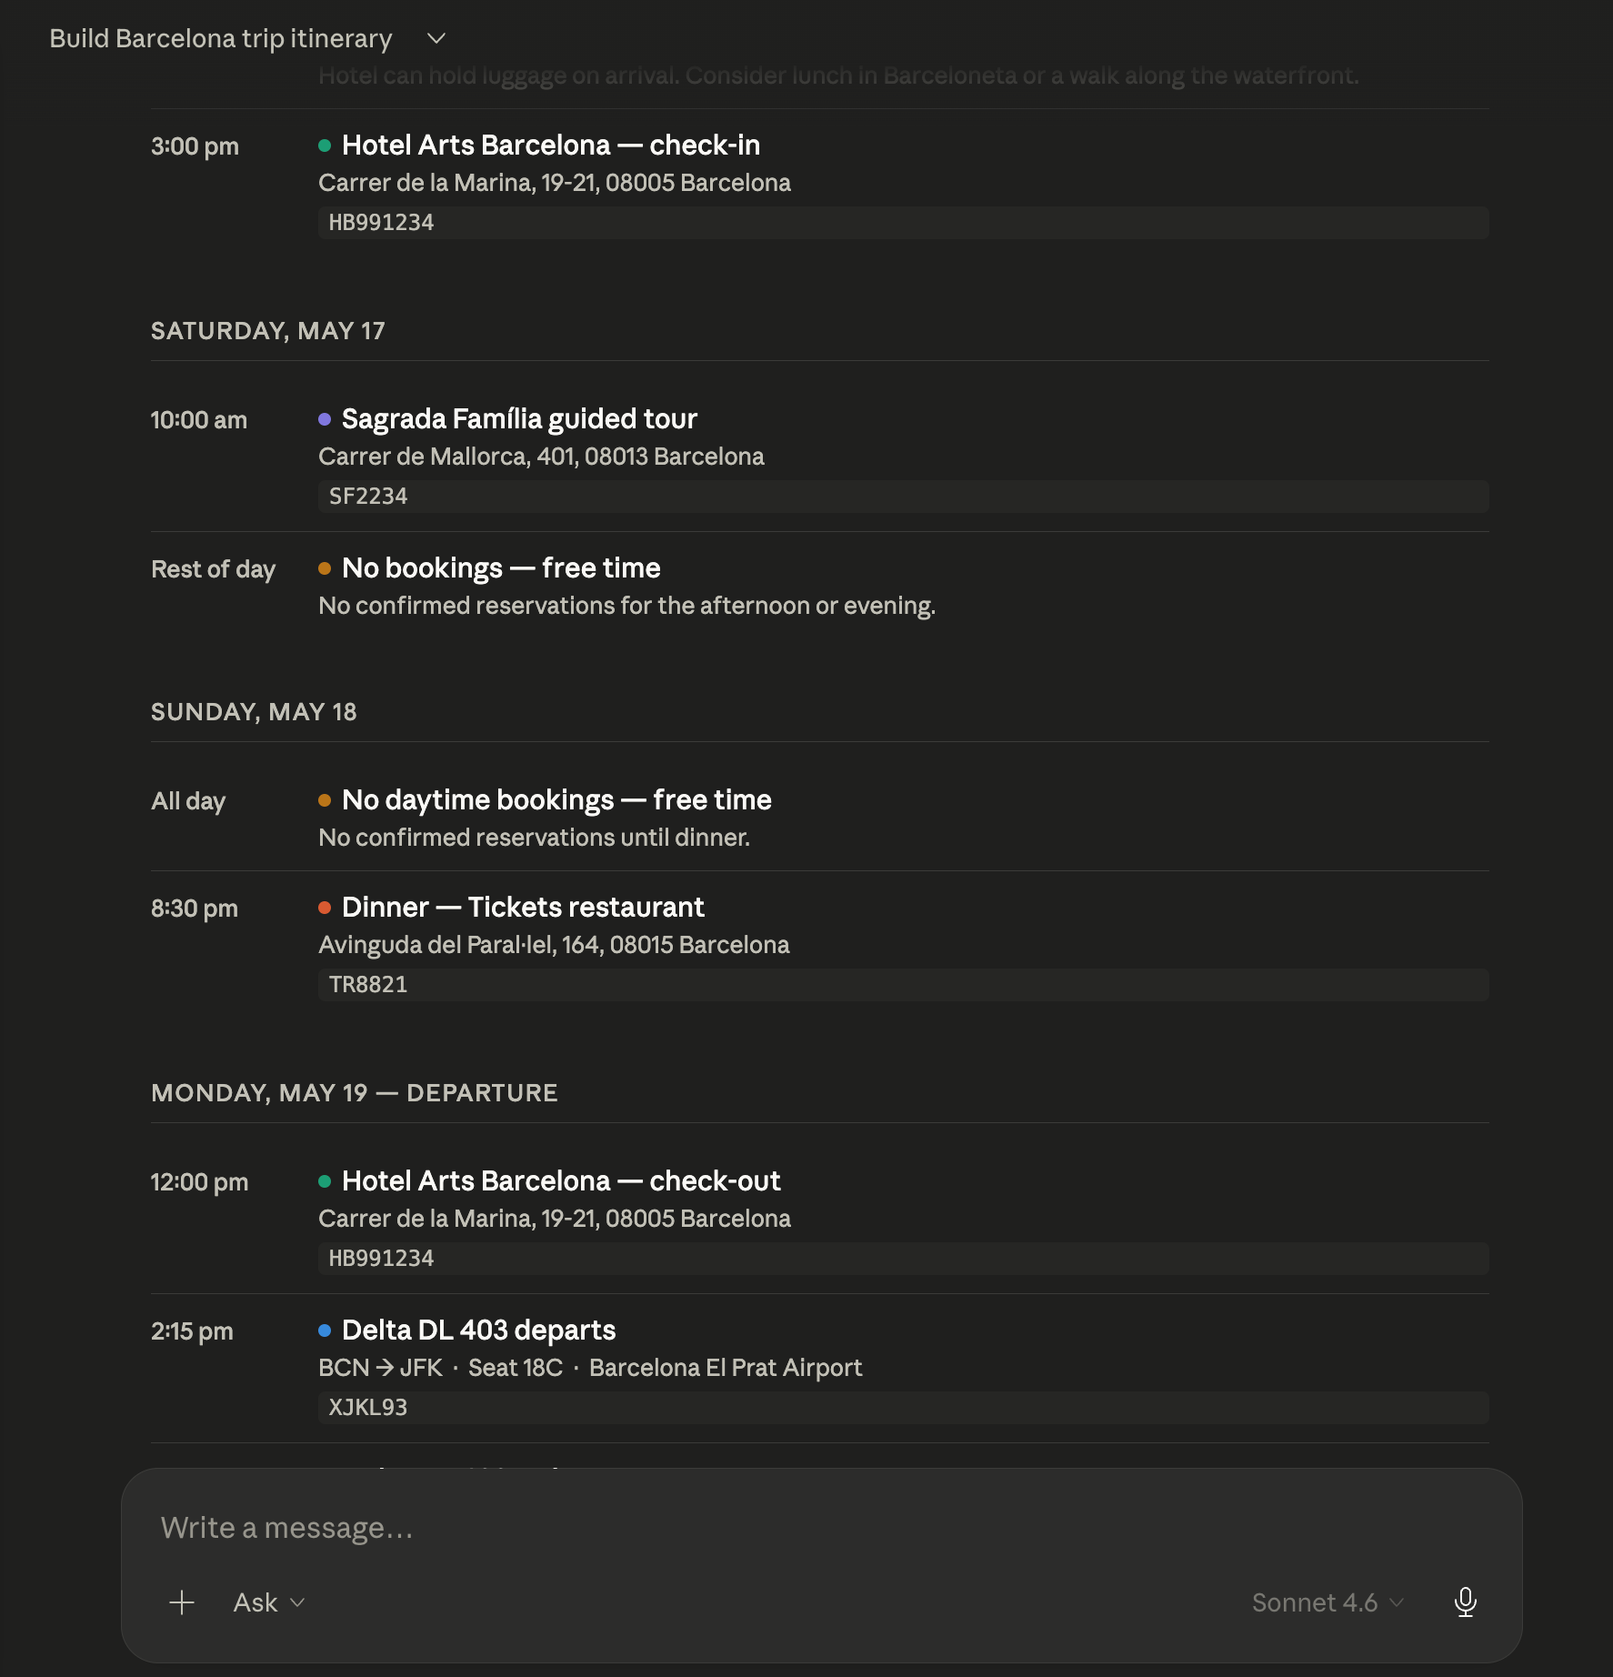Click the Sagrada Família guided tour heading
Image resolution: width=1613 pixels, height=1677 pixels.
[x=519, y=419]
